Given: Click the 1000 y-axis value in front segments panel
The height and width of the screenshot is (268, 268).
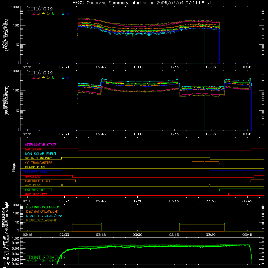Looking at the screenshot, I should (15, 7).
